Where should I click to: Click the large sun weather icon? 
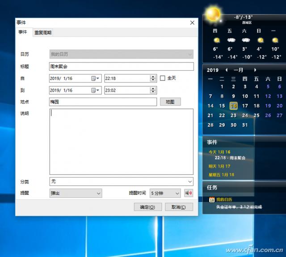(x=213, y=15)
